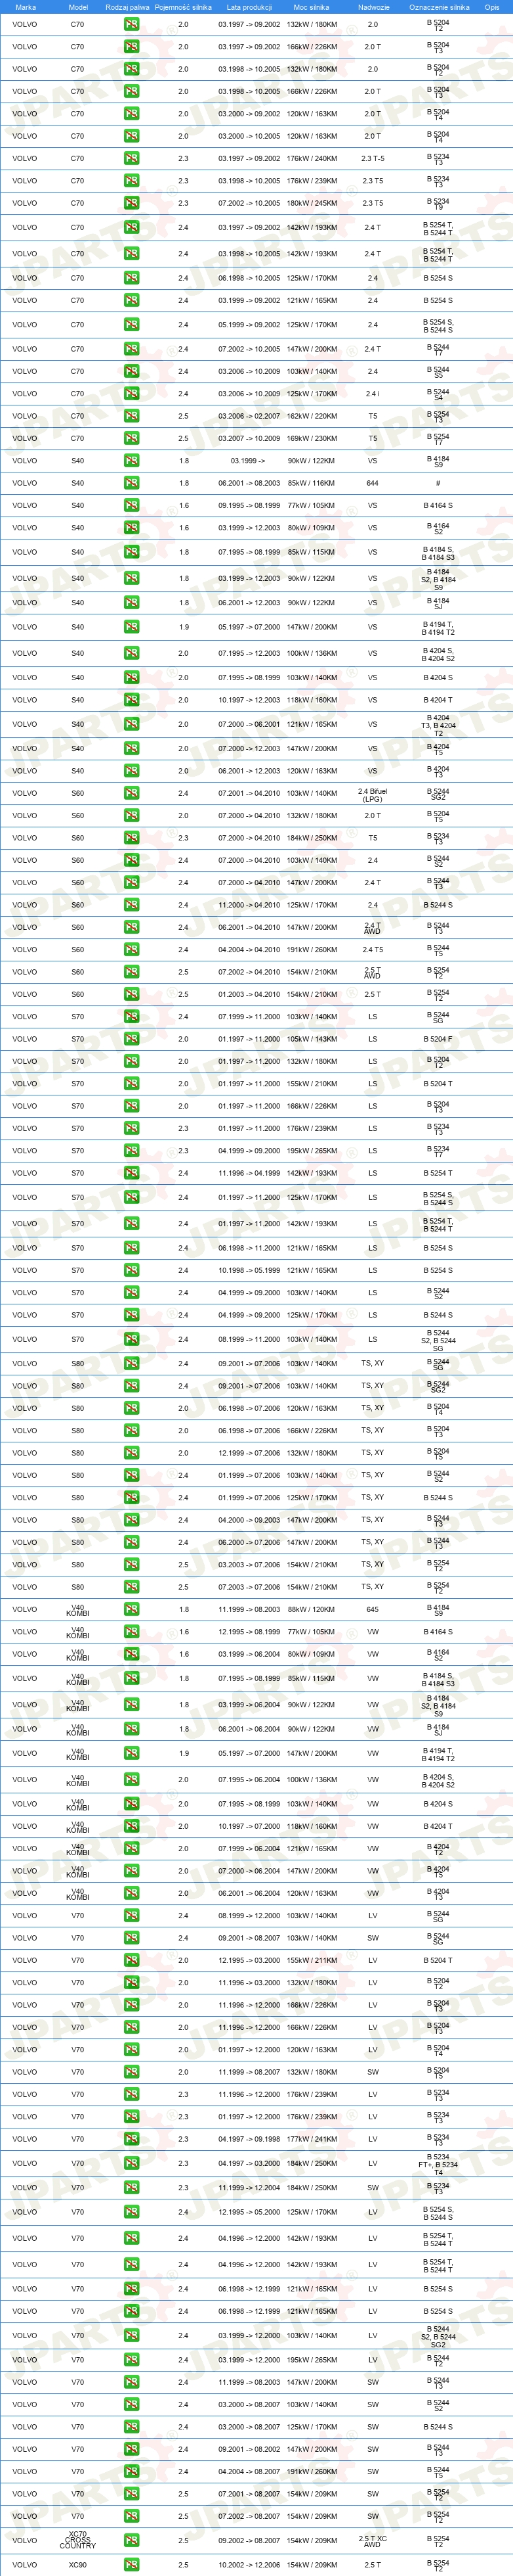Click the 'B 5234 FT+, B 5234 T4' engine cell
The image size is (513, 2576).
coord(438,2163)
